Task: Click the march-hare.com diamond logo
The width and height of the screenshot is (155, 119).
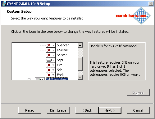Action: [141, 16]
